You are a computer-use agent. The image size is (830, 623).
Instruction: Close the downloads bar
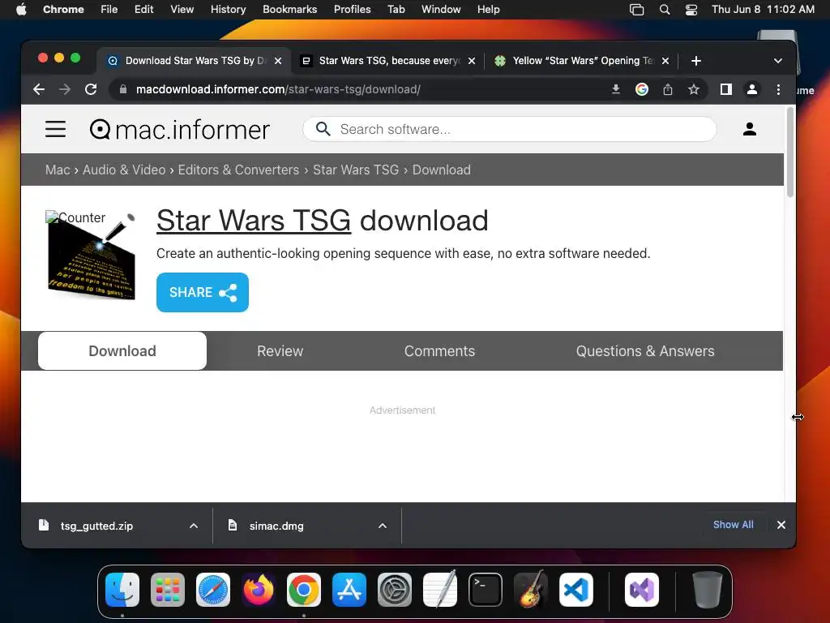781,525
